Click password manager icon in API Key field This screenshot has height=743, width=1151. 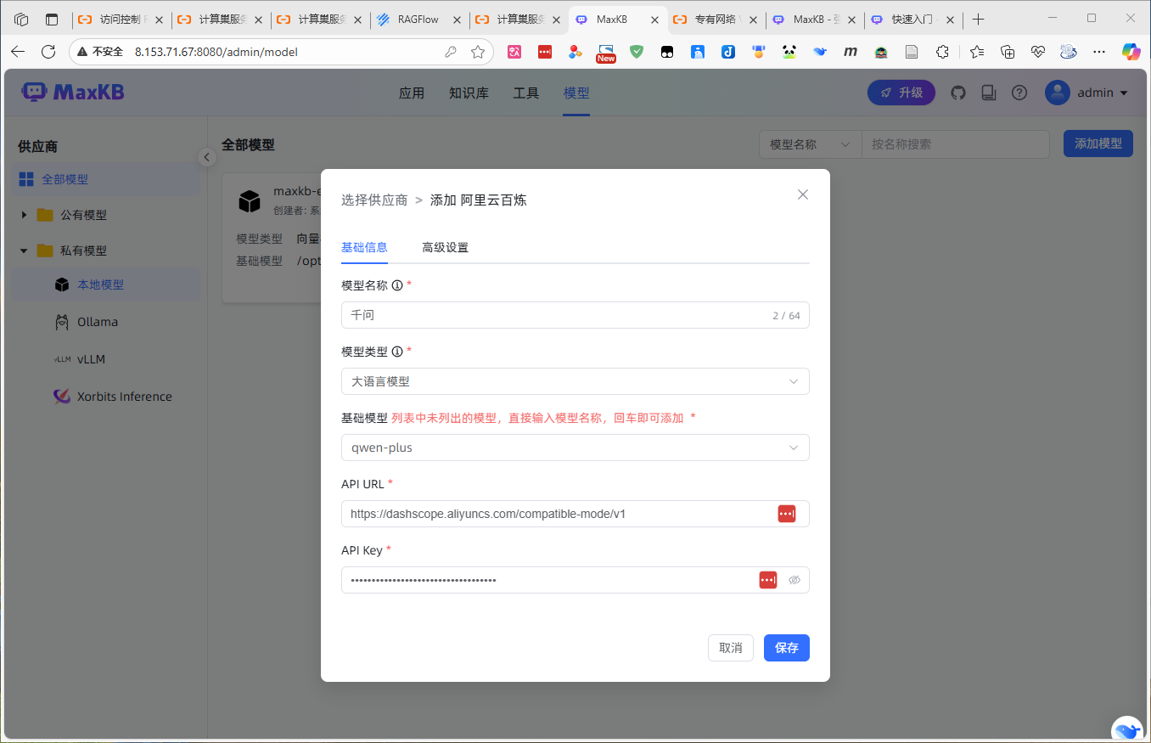pos(768,580)
